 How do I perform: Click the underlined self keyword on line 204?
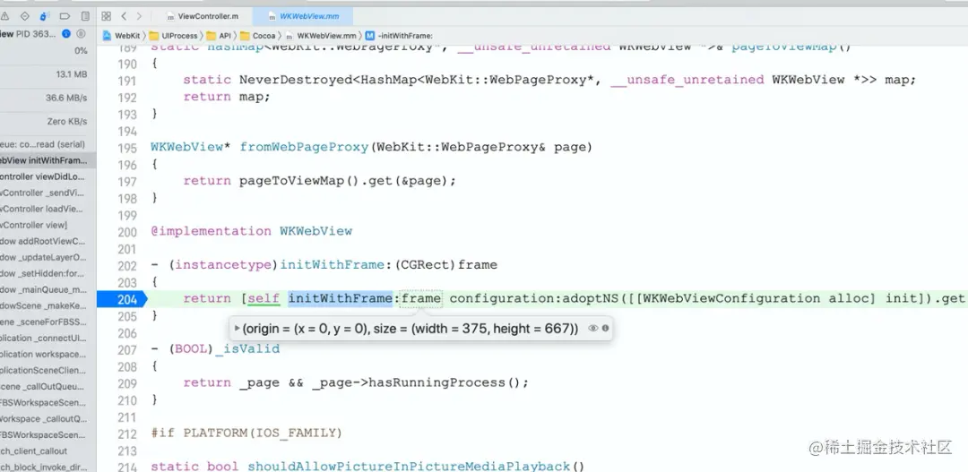click(264, 298)
